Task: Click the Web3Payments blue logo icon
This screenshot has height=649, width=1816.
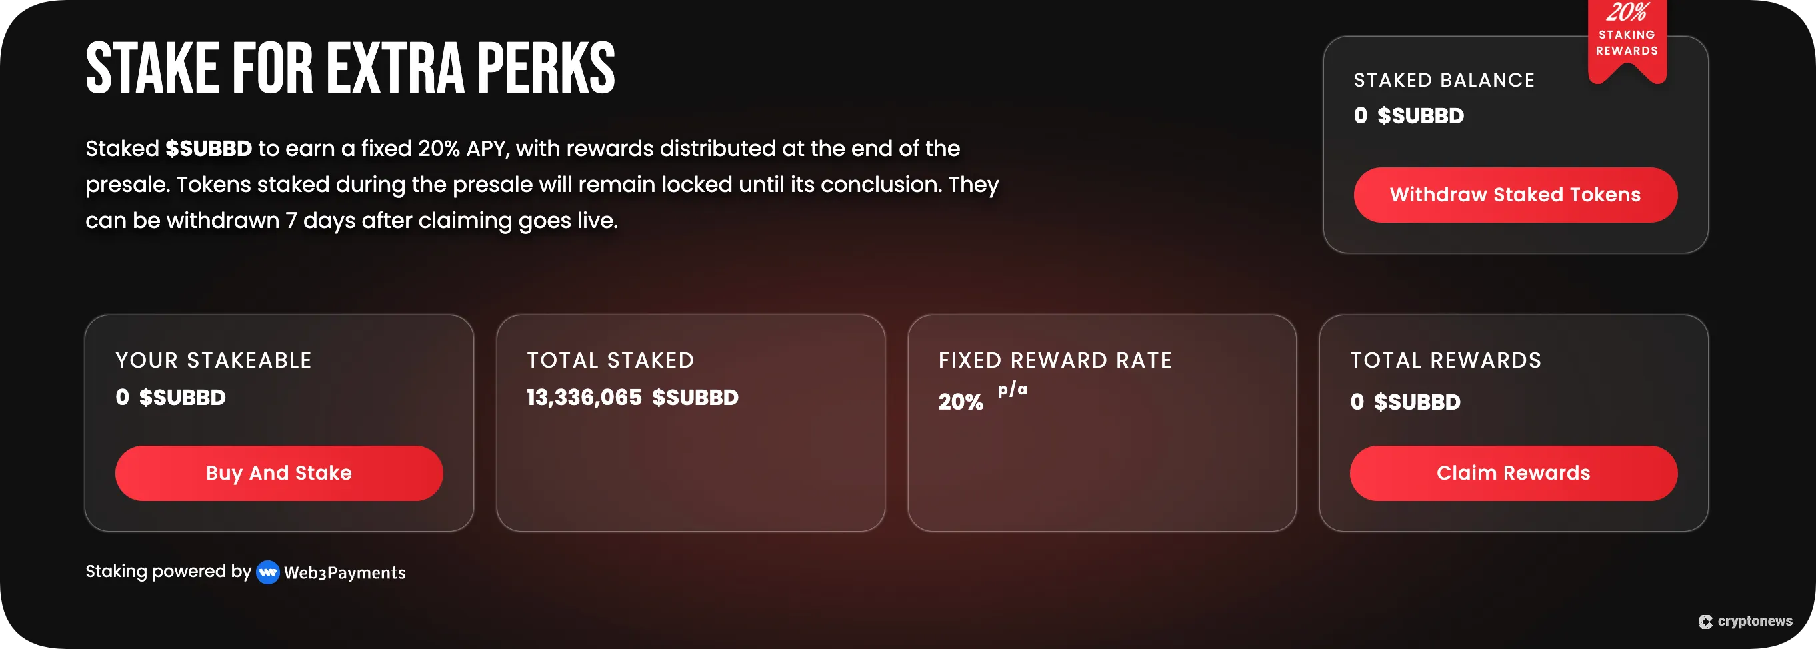Action: pyautogui.click(x=267, y=572)
